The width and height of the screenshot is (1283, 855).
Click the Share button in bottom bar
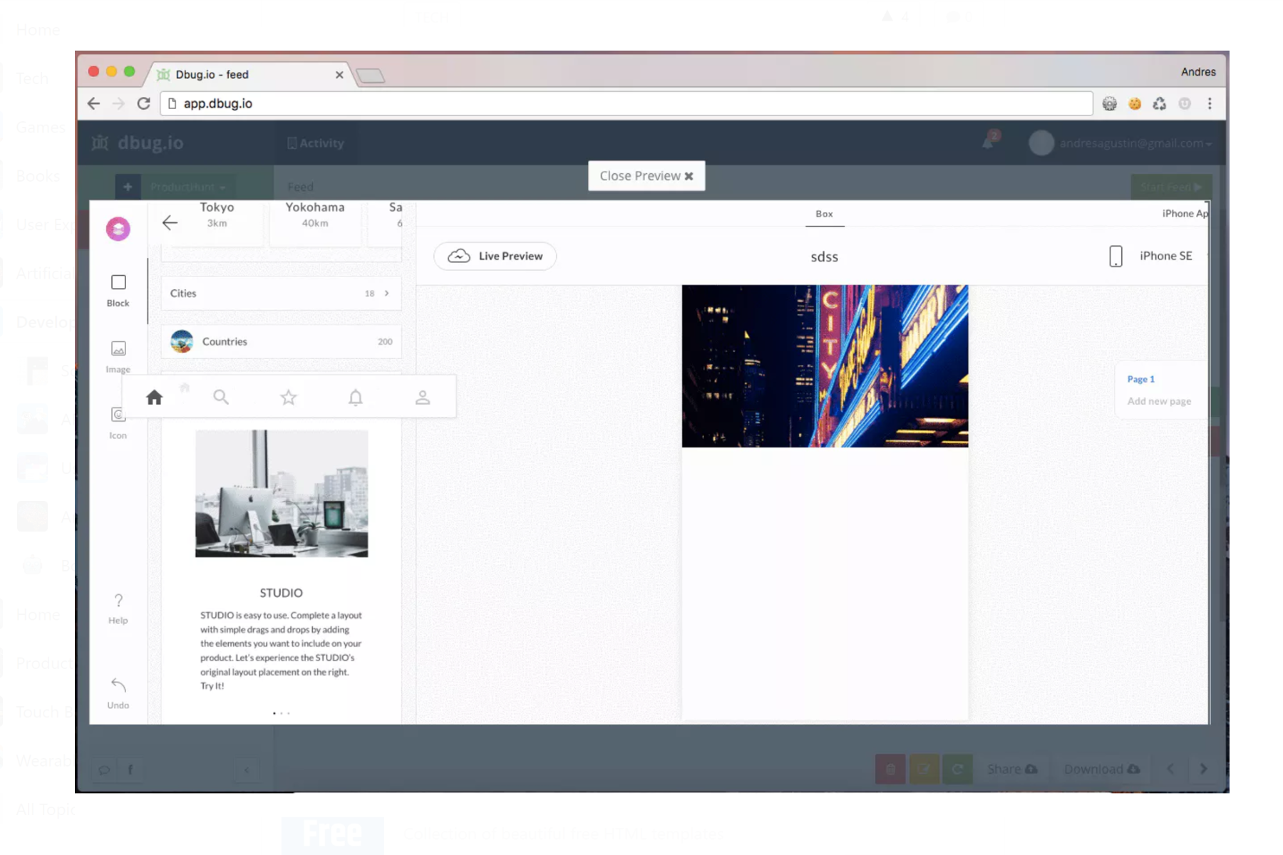[x=1012, y=769]
